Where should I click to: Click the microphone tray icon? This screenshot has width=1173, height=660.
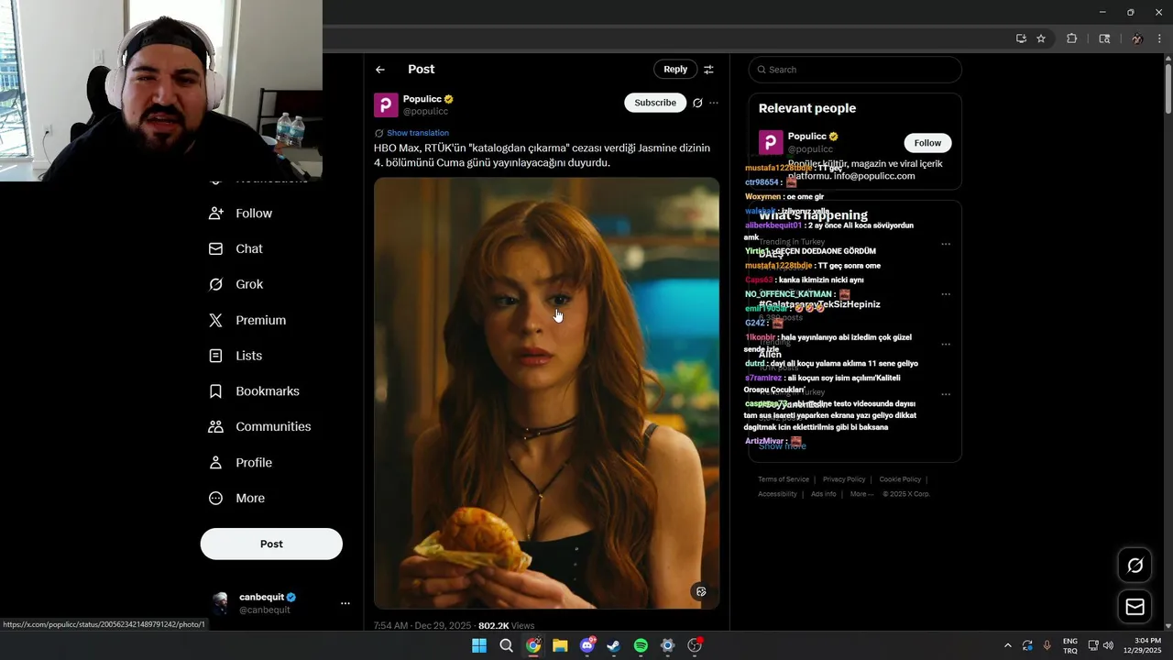(x=1047, y=646)
